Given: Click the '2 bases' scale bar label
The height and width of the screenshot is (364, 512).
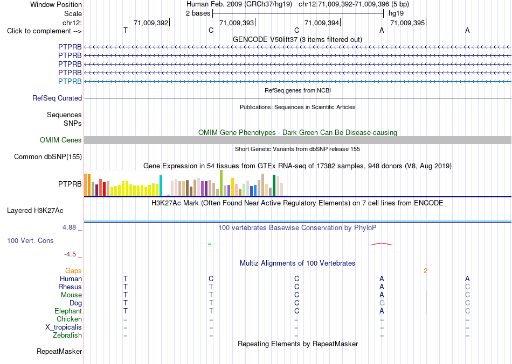Looking at the screenshot, I should (x=198, y=13).
